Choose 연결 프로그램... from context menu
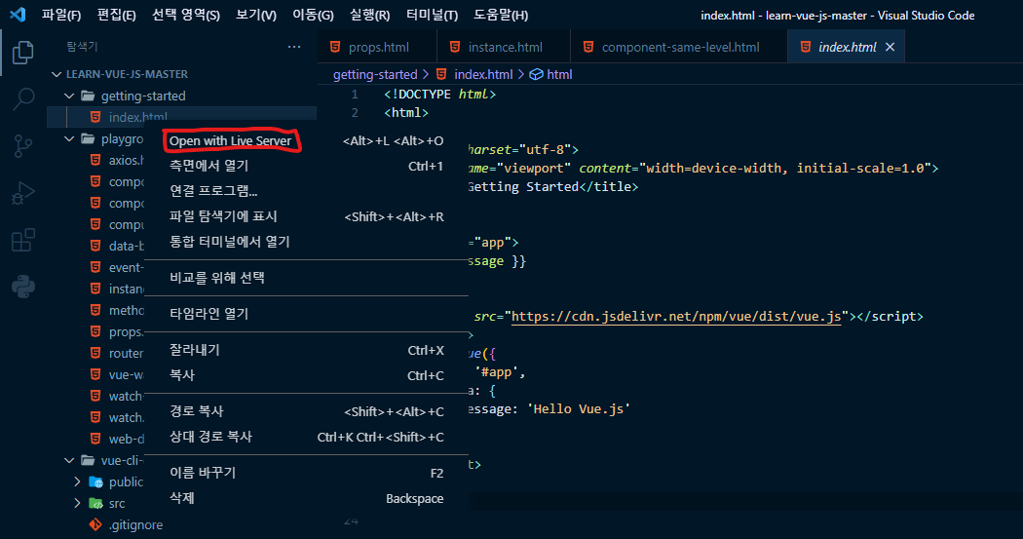1023x539 pixels. coord(306,191)
